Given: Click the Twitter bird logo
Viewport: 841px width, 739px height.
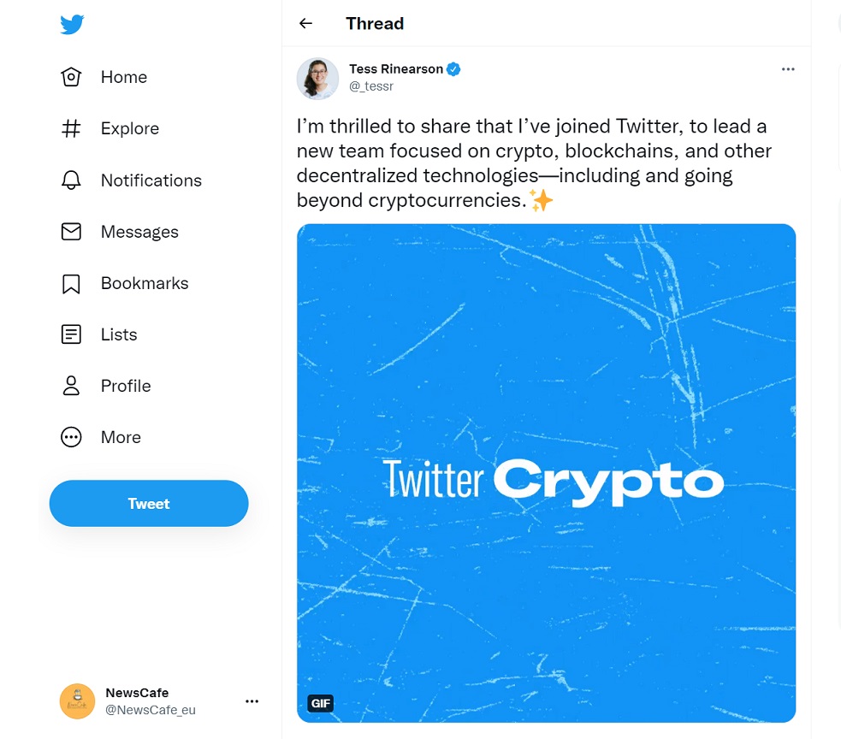Looking at the screenshot, I should (x=72, y=25).
